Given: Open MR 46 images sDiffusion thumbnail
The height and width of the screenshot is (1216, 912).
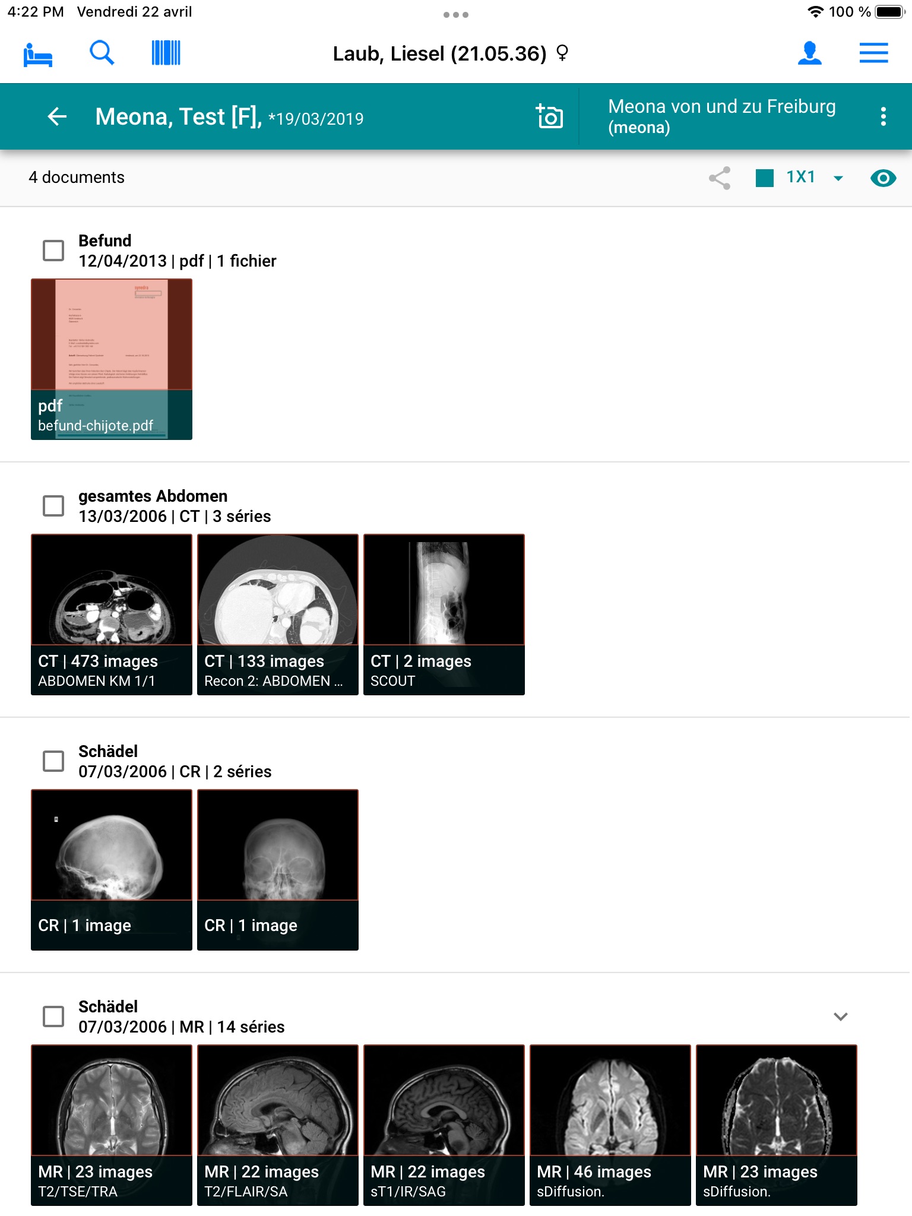Looking at the screenshot, I should 610,1125.
